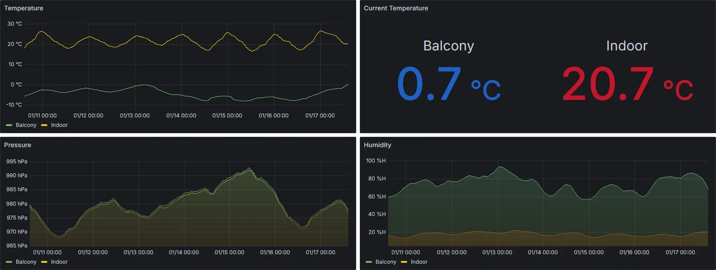Click yellow Indoor color marker in Pressure legend
The height and width of the screenshot is (270, 716).
coord(44,262)
